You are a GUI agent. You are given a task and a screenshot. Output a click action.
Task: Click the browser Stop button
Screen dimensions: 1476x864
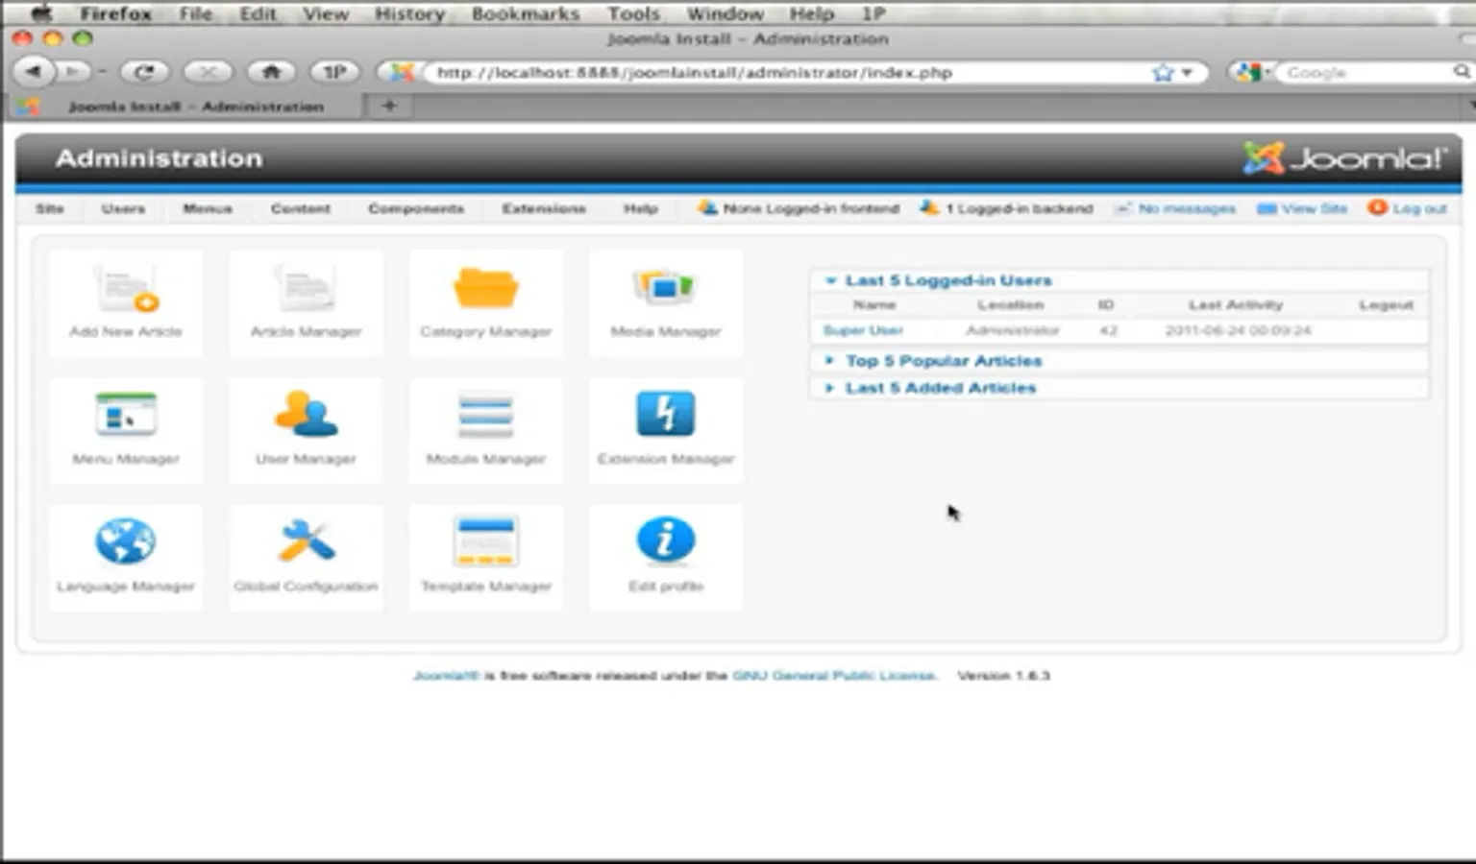(x=208, y=72)
